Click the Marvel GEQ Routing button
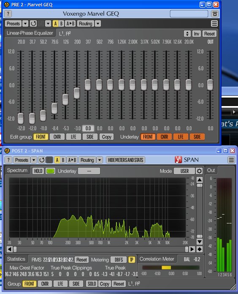This screenshot has height=294, width=238. pyautogui.click(x=86, y=24)
